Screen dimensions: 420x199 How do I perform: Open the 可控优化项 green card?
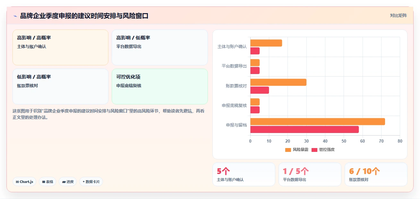point(160,87)
